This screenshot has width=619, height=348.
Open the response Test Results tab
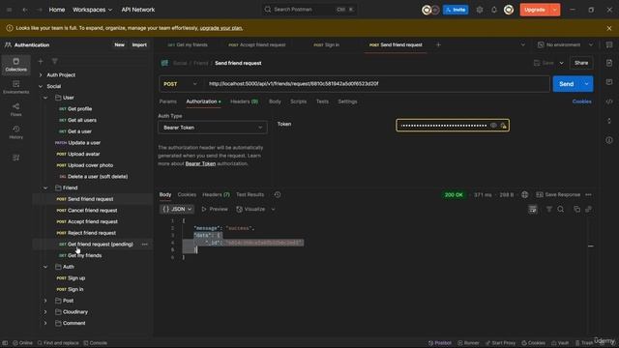(x=250, y=194)
